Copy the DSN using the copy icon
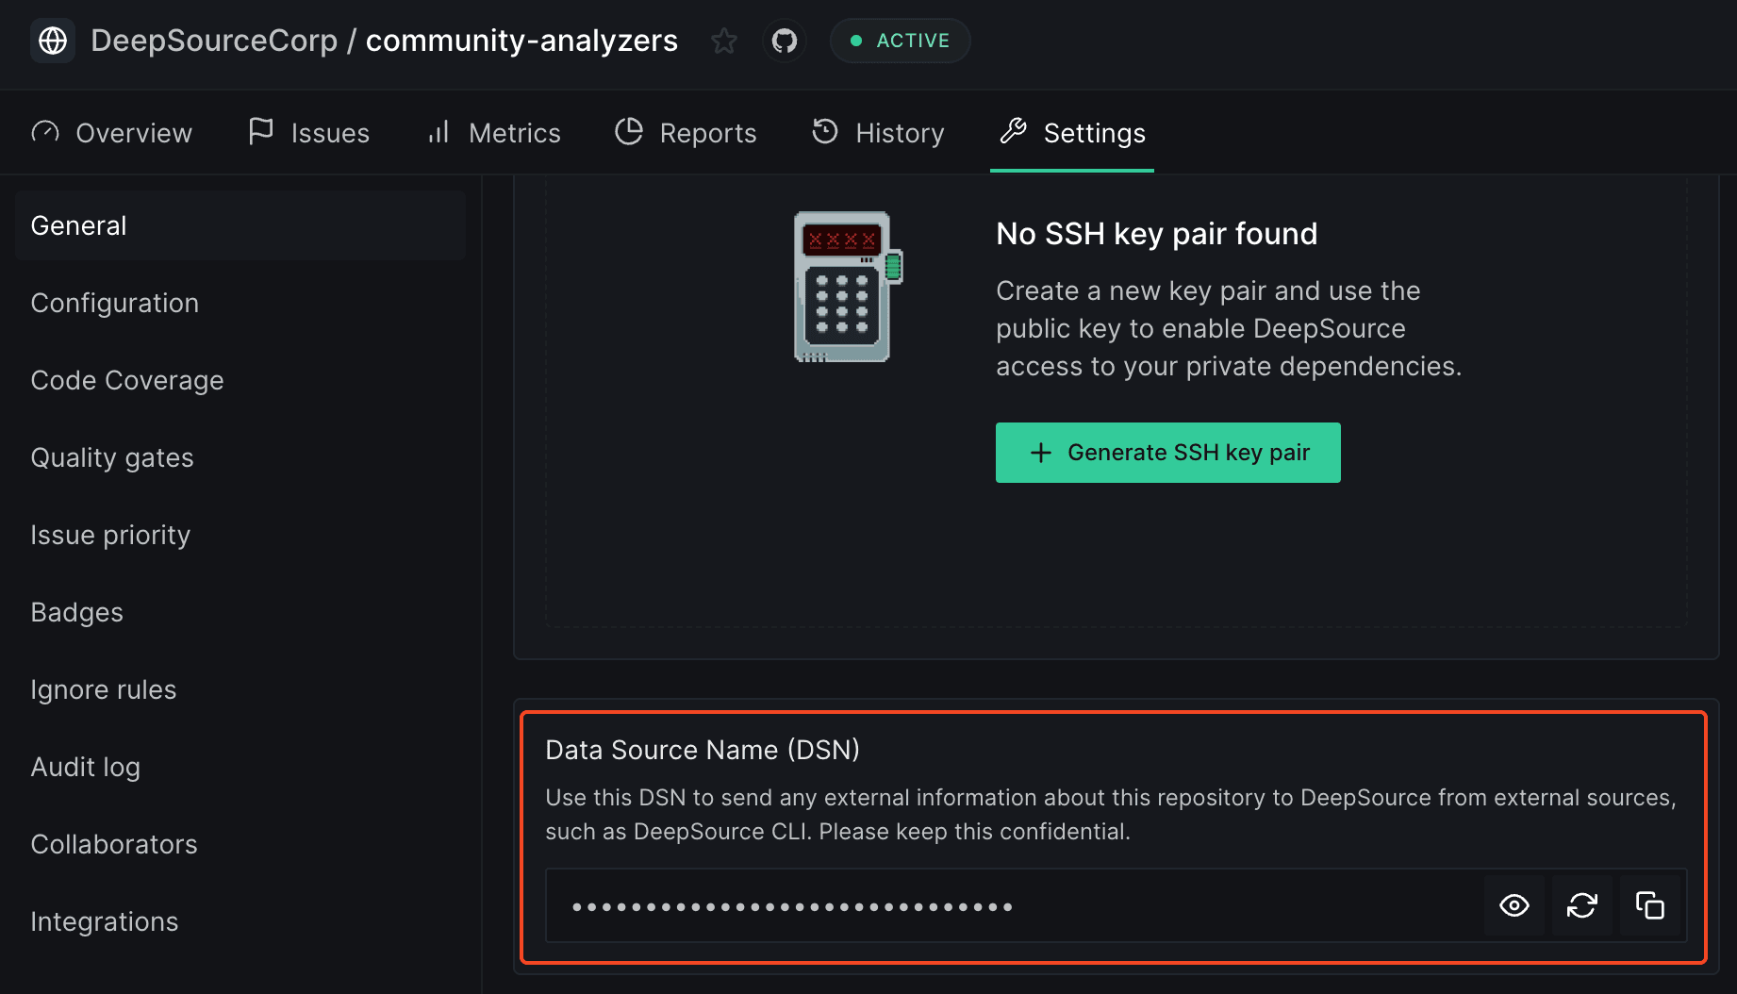 point(1650,905)
